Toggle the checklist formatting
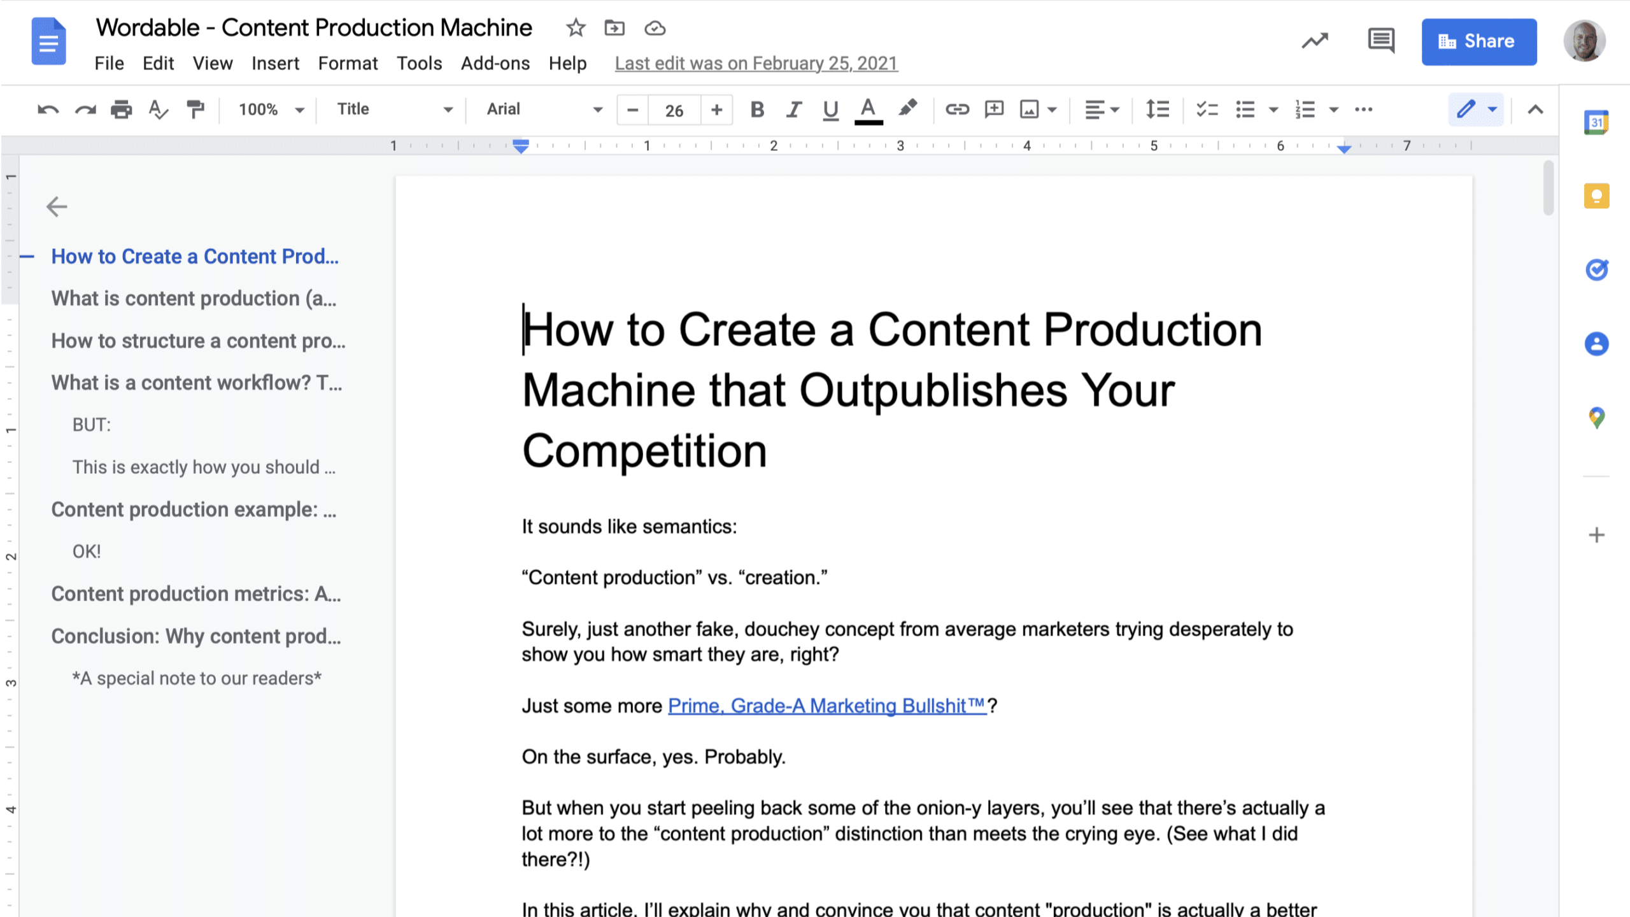 [1206, 110]
